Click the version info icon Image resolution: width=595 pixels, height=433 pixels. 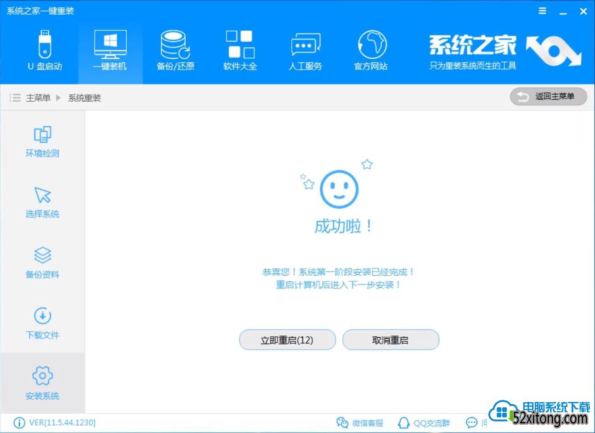[x=19, y=422]
